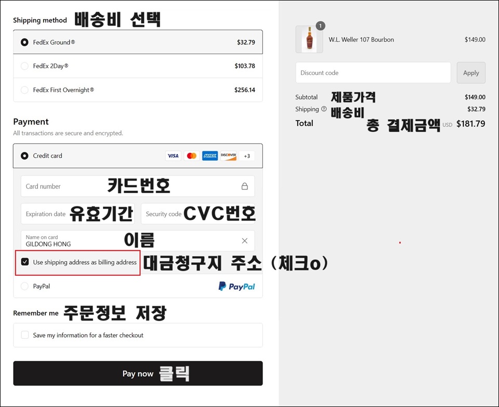Click the Name on card field GILDONG HONG

point(138,240)
